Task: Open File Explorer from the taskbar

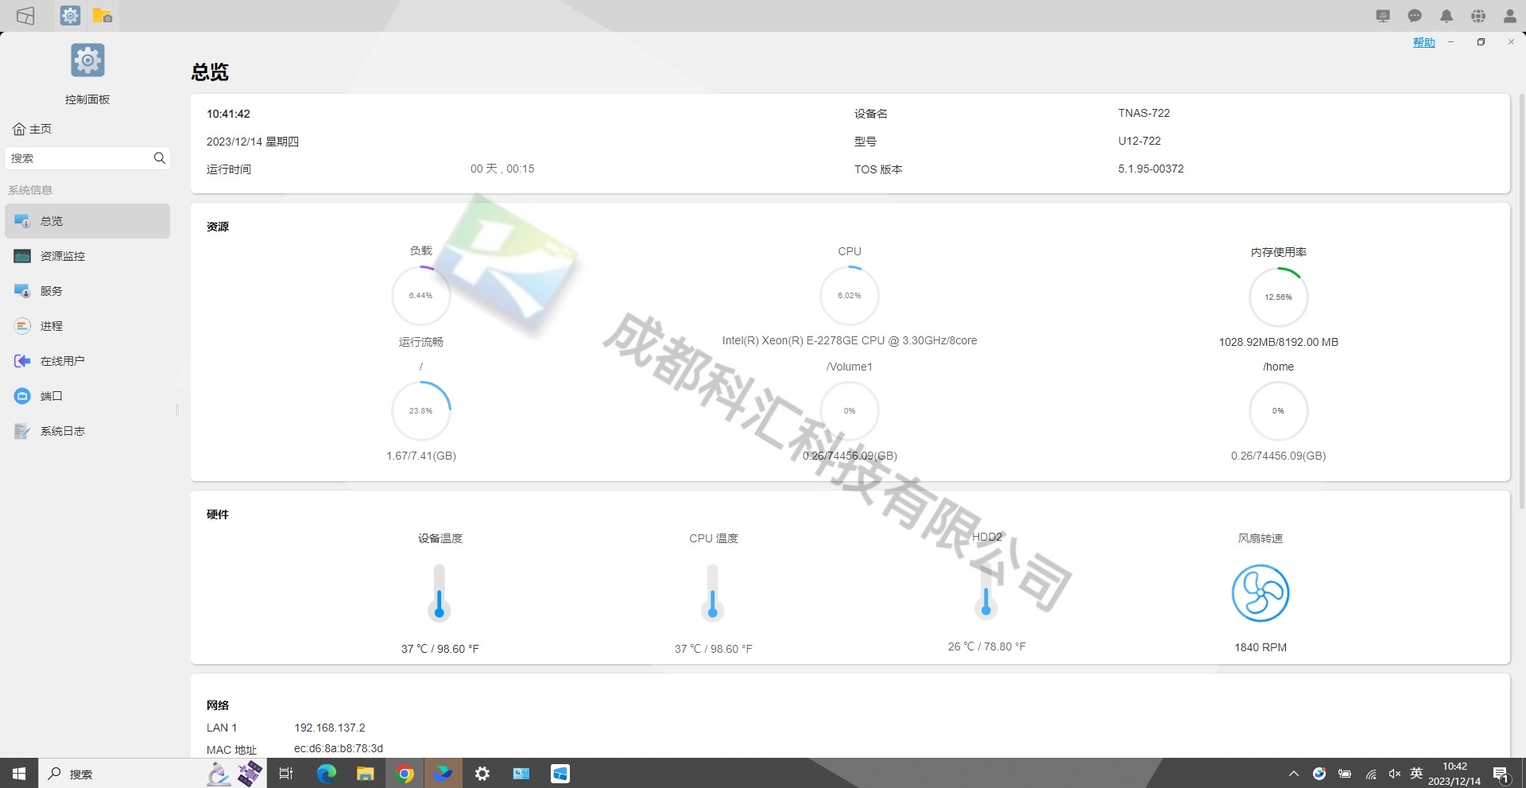Action: click(x=366, y=774)
